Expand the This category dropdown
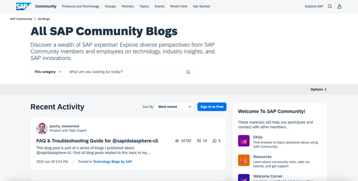 [x=48, y=72]
